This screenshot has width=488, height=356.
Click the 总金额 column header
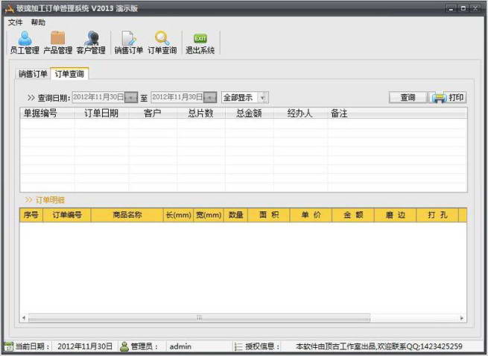coord(249,113)
